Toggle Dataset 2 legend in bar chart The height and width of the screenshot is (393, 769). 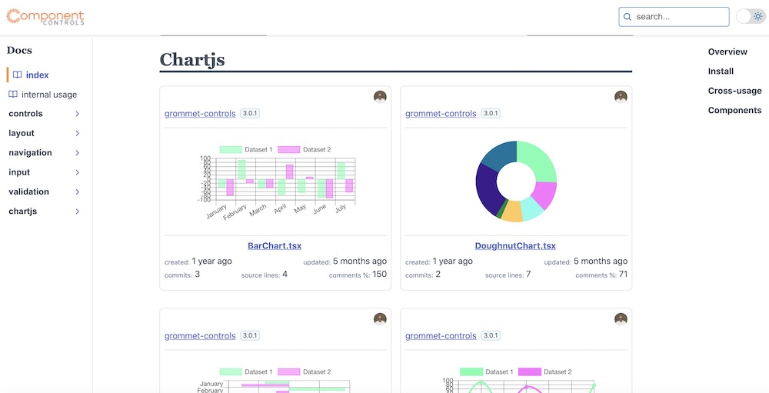coord(304,150)
